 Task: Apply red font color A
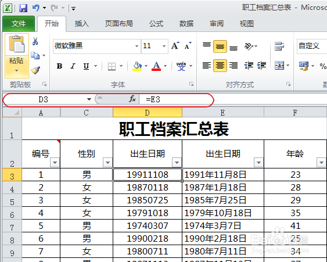click(156, 66)
